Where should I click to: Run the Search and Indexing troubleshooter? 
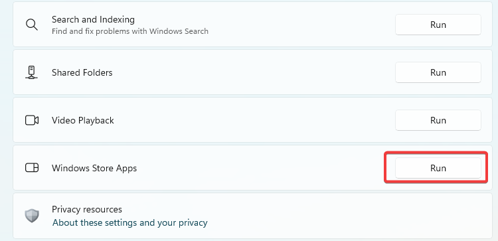[x=438, y=25]
